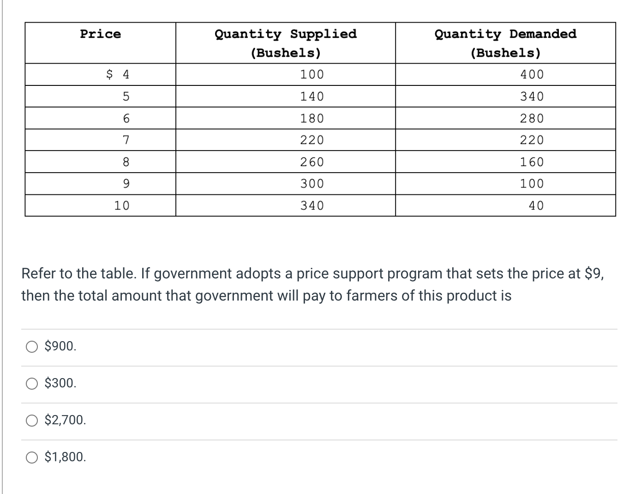Select the $900 answer option
623x494 pixels.
(31, 346)
